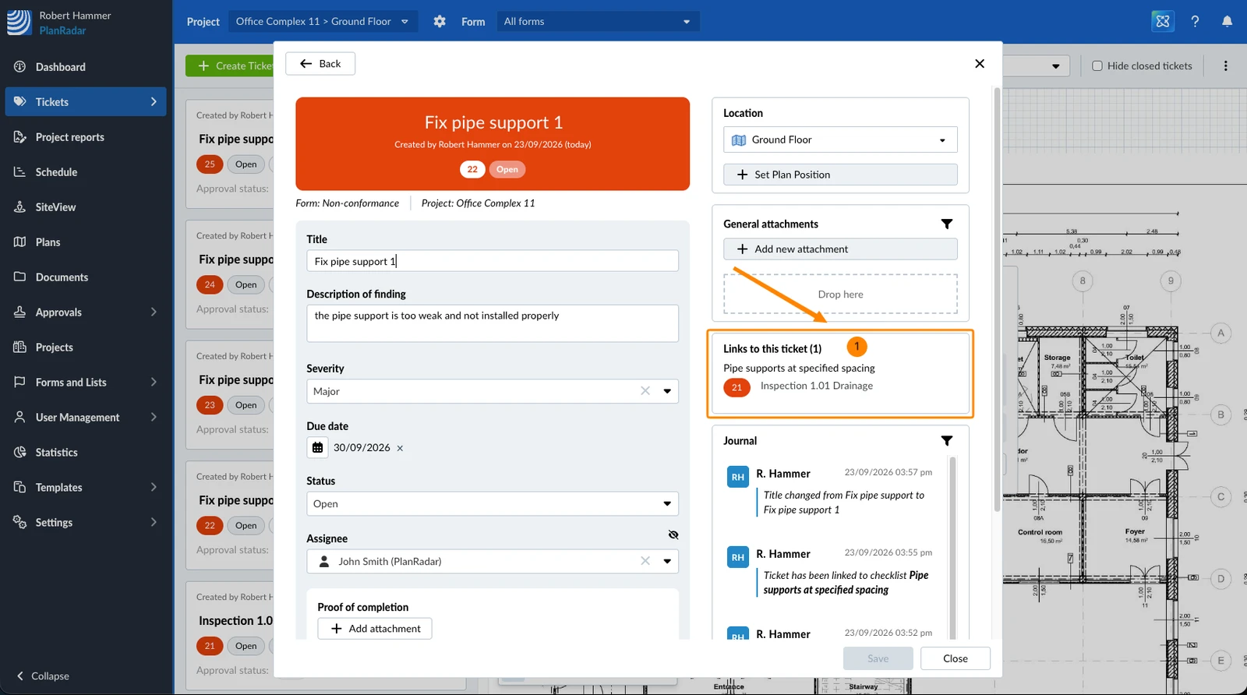The width and height of the screenshot is (1247, 695).
Task: Click the Close button at dialog bottom
Action: click(x=956, y=658)
